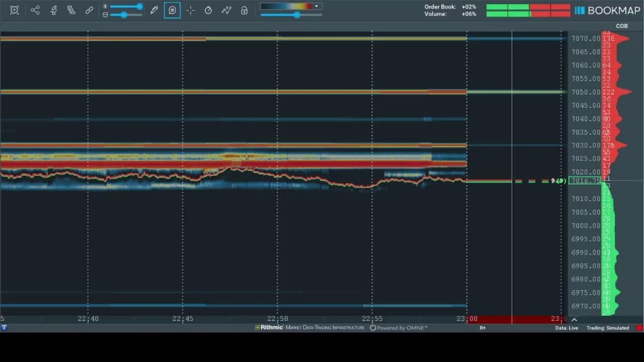Viewport: 644px width, 362px height.
Task: Click the stopwatch timer icon
Action: tap(209, 10)
